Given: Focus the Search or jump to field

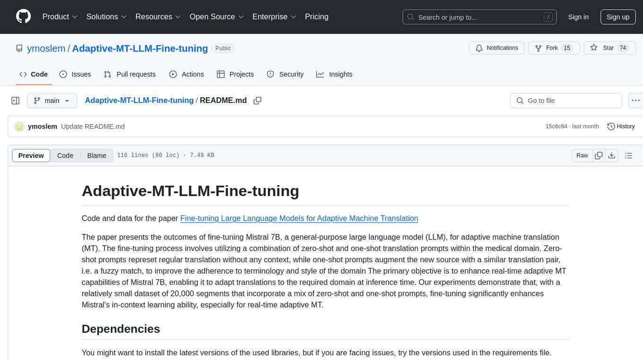Looking at the screenshot, I should click(x=480, y=17).
